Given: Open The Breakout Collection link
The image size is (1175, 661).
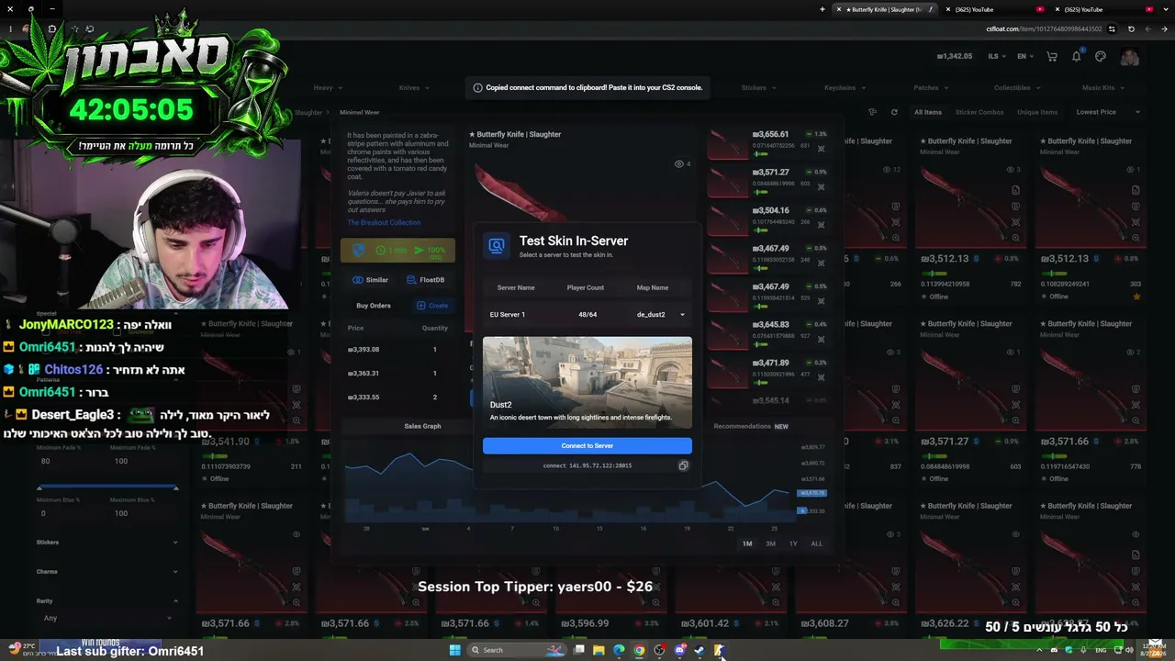Looking at the screenshot, I should pyautogui.click(x=384, y=222).
